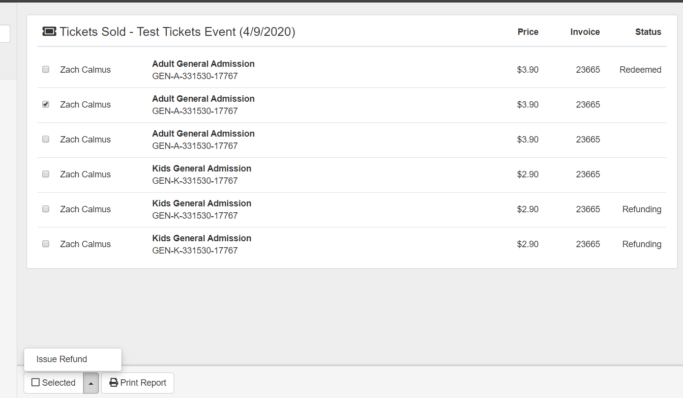
Task: Tick the last Refunding ticket checkbox
Action: [x=46, y=244]
